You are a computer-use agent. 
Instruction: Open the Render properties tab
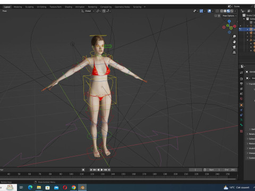point(241,79)
